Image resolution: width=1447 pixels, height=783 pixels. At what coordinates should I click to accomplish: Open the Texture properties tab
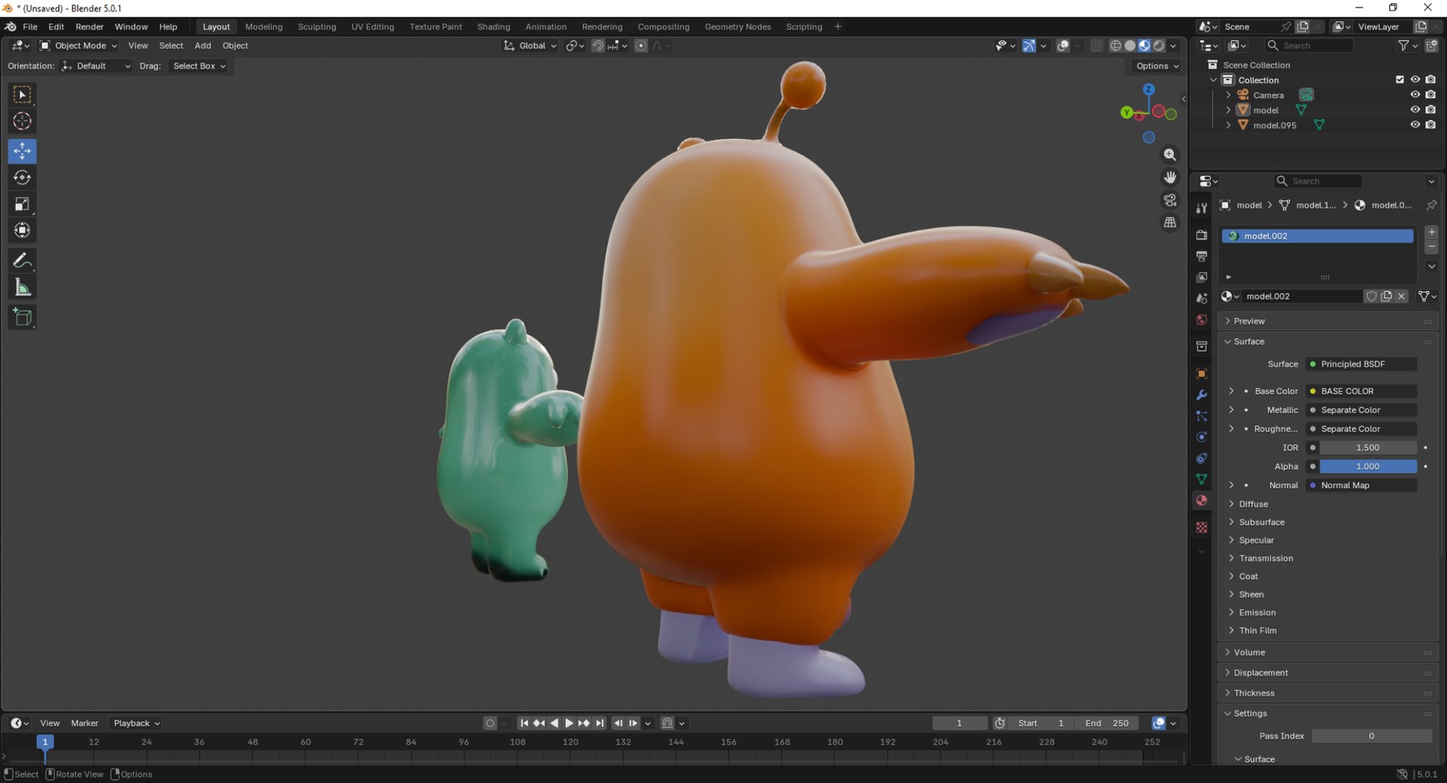pos(1201,528)
